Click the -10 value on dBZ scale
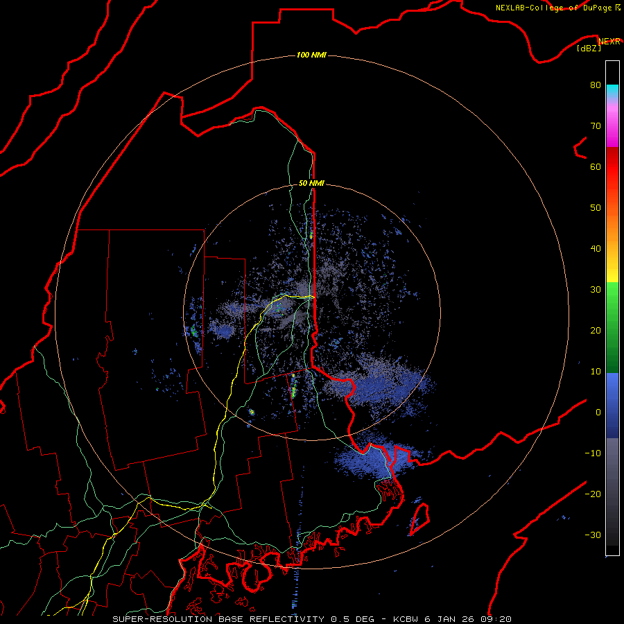 [593, 453]
